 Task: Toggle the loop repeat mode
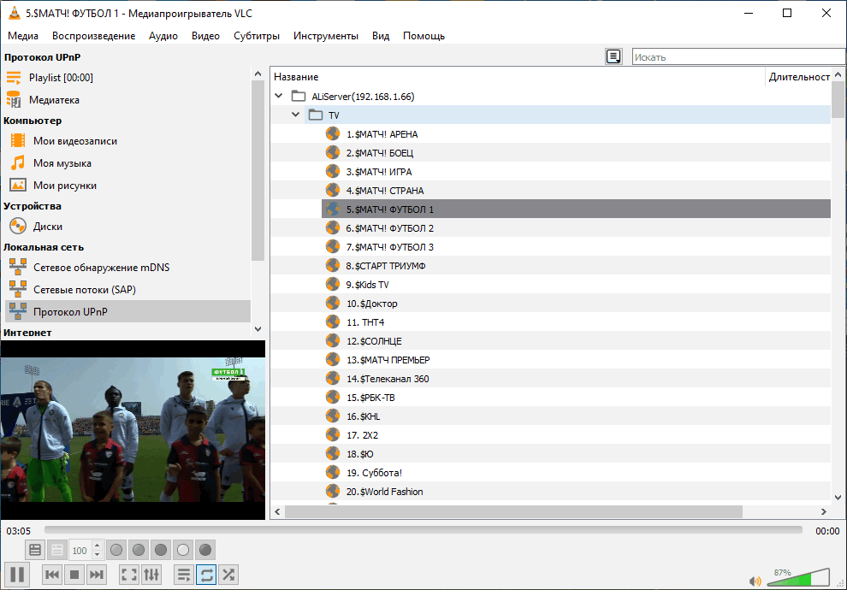206,575
